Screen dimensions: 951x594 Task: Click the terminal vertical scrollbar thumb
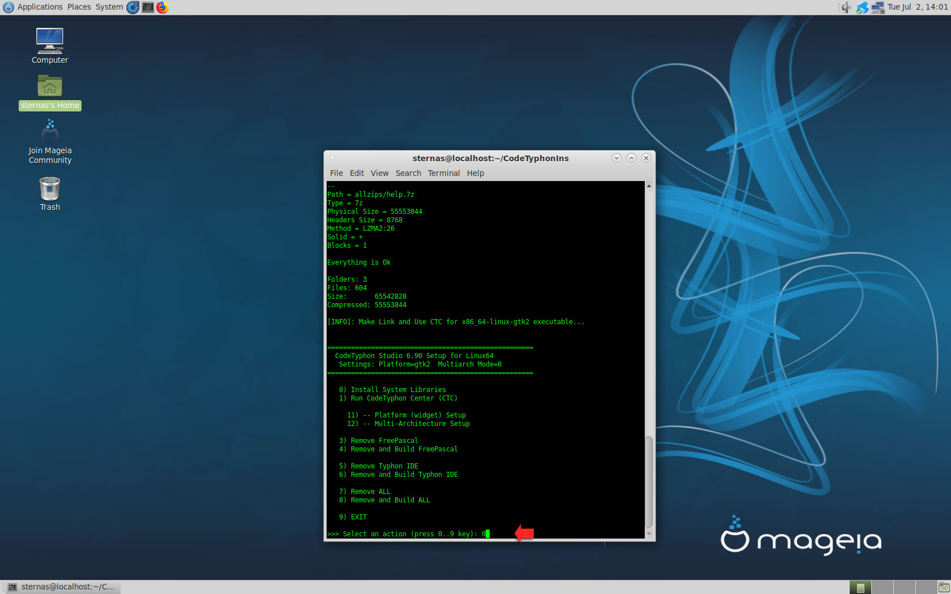click(649, 482)
